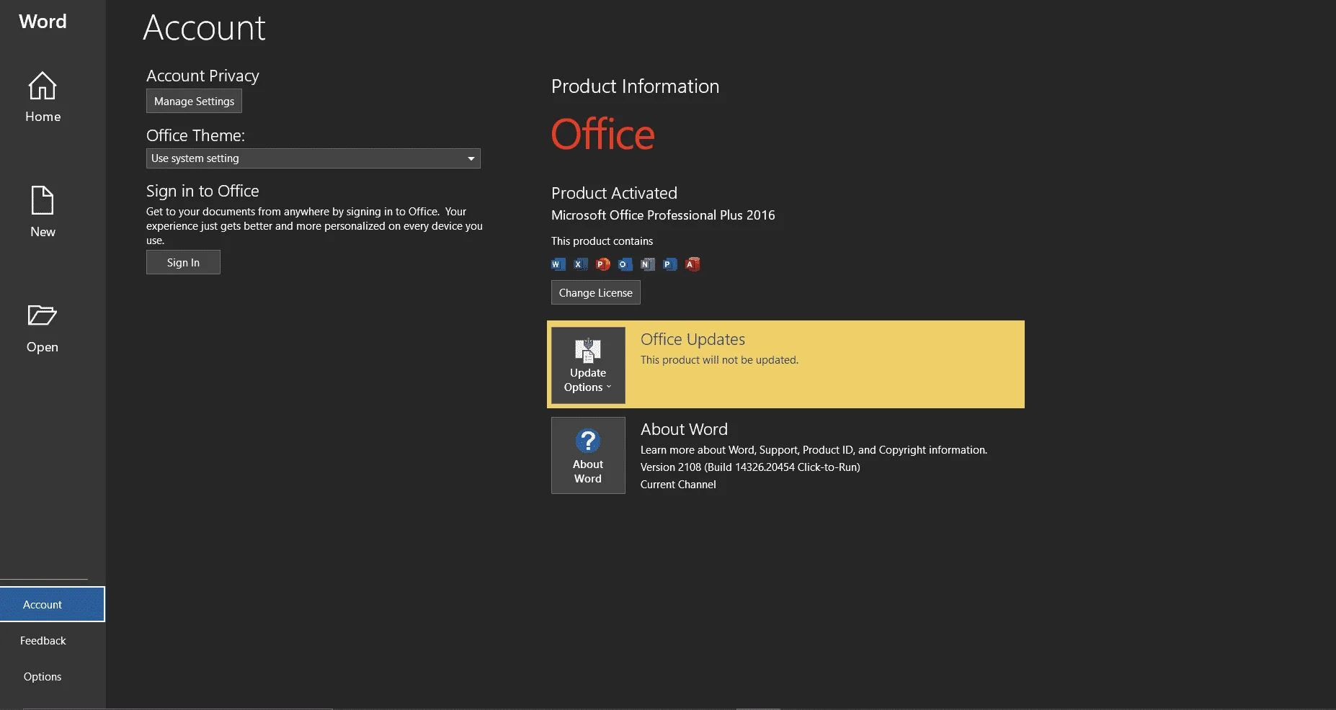Screen dimensions: 1336x710
Task: Click the Word app icon under product contains
Action: (558, 264)
